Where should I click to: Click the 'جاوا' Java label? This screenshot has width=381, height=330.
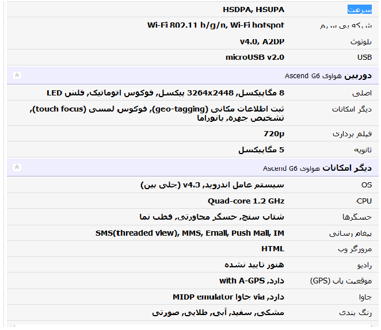tap(365, 297)
